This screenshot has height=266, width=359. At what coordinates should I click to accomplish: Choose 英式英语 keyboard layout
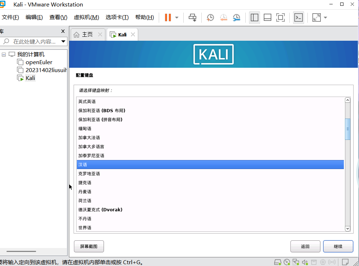(x=210, y=102)
